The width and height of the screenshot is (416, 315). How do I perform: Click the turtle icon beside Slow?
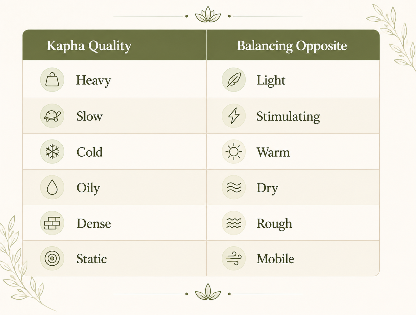pyautogui.click(x=52, y=116)
